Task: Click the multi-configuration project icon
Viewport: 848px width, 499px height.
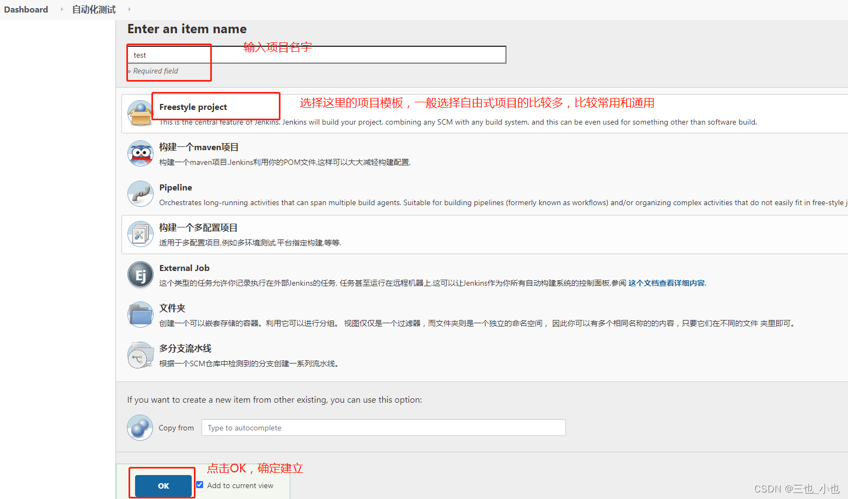Action: [141, 234]
